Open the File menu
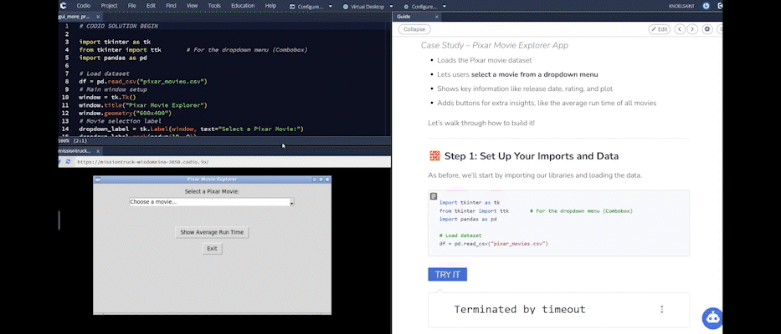This screenshot has height=334, width=781. click(x=131, y=6)
